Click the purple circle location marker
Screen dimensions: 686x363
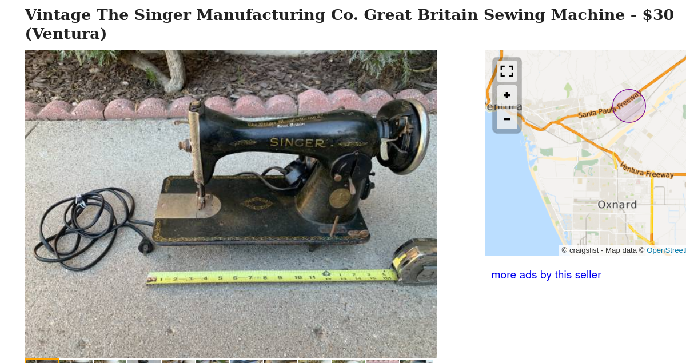(629, 106)
